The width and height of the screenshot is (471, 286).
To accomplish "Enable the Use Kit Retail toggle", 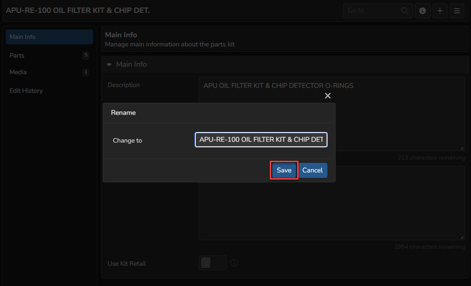I will (212, 263).
